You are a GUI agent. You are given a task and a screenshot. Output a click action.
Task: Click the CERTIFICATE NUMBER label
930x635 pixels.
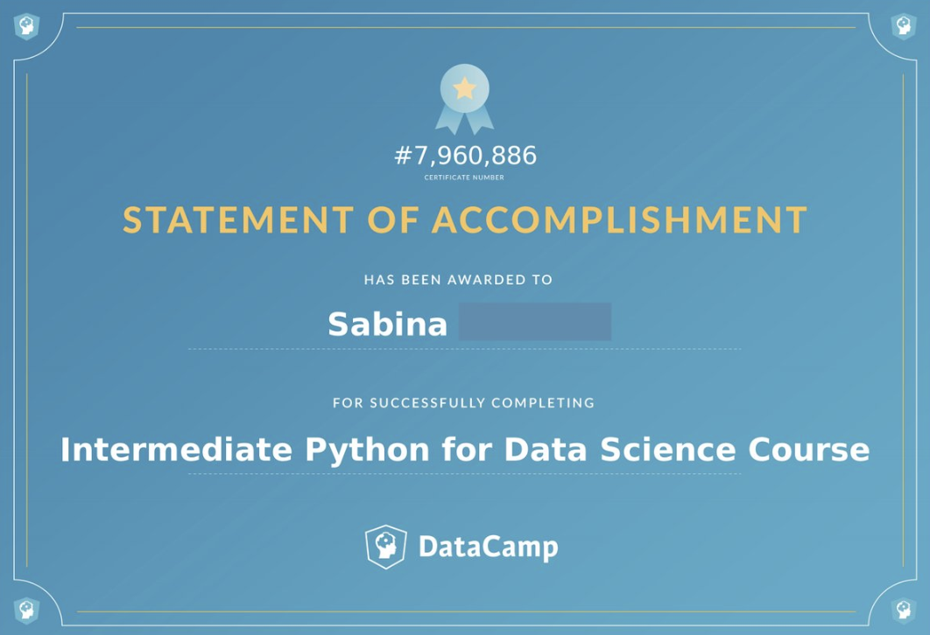(464, 177)
